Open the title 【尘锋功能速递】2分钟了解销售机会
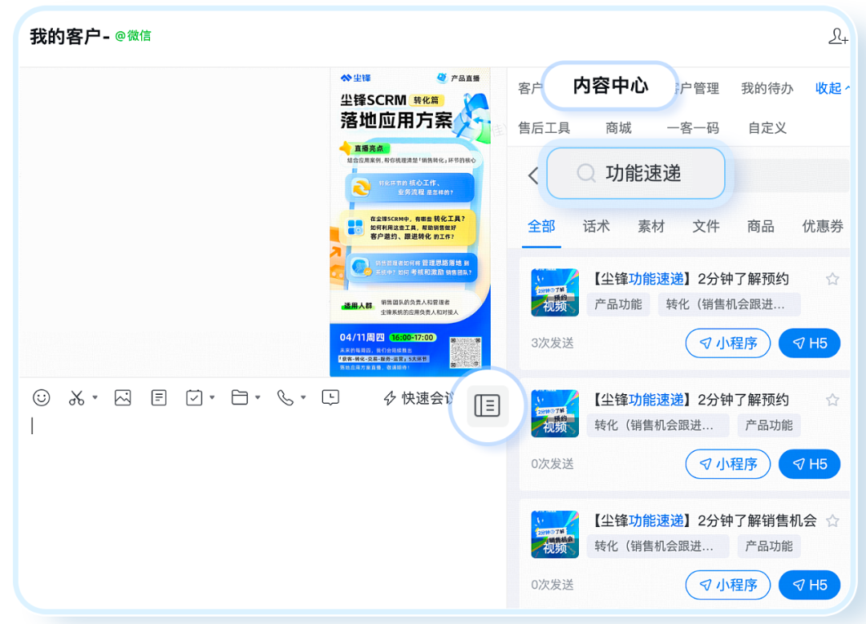The image size is (866, 624). [x=702, y=521]
